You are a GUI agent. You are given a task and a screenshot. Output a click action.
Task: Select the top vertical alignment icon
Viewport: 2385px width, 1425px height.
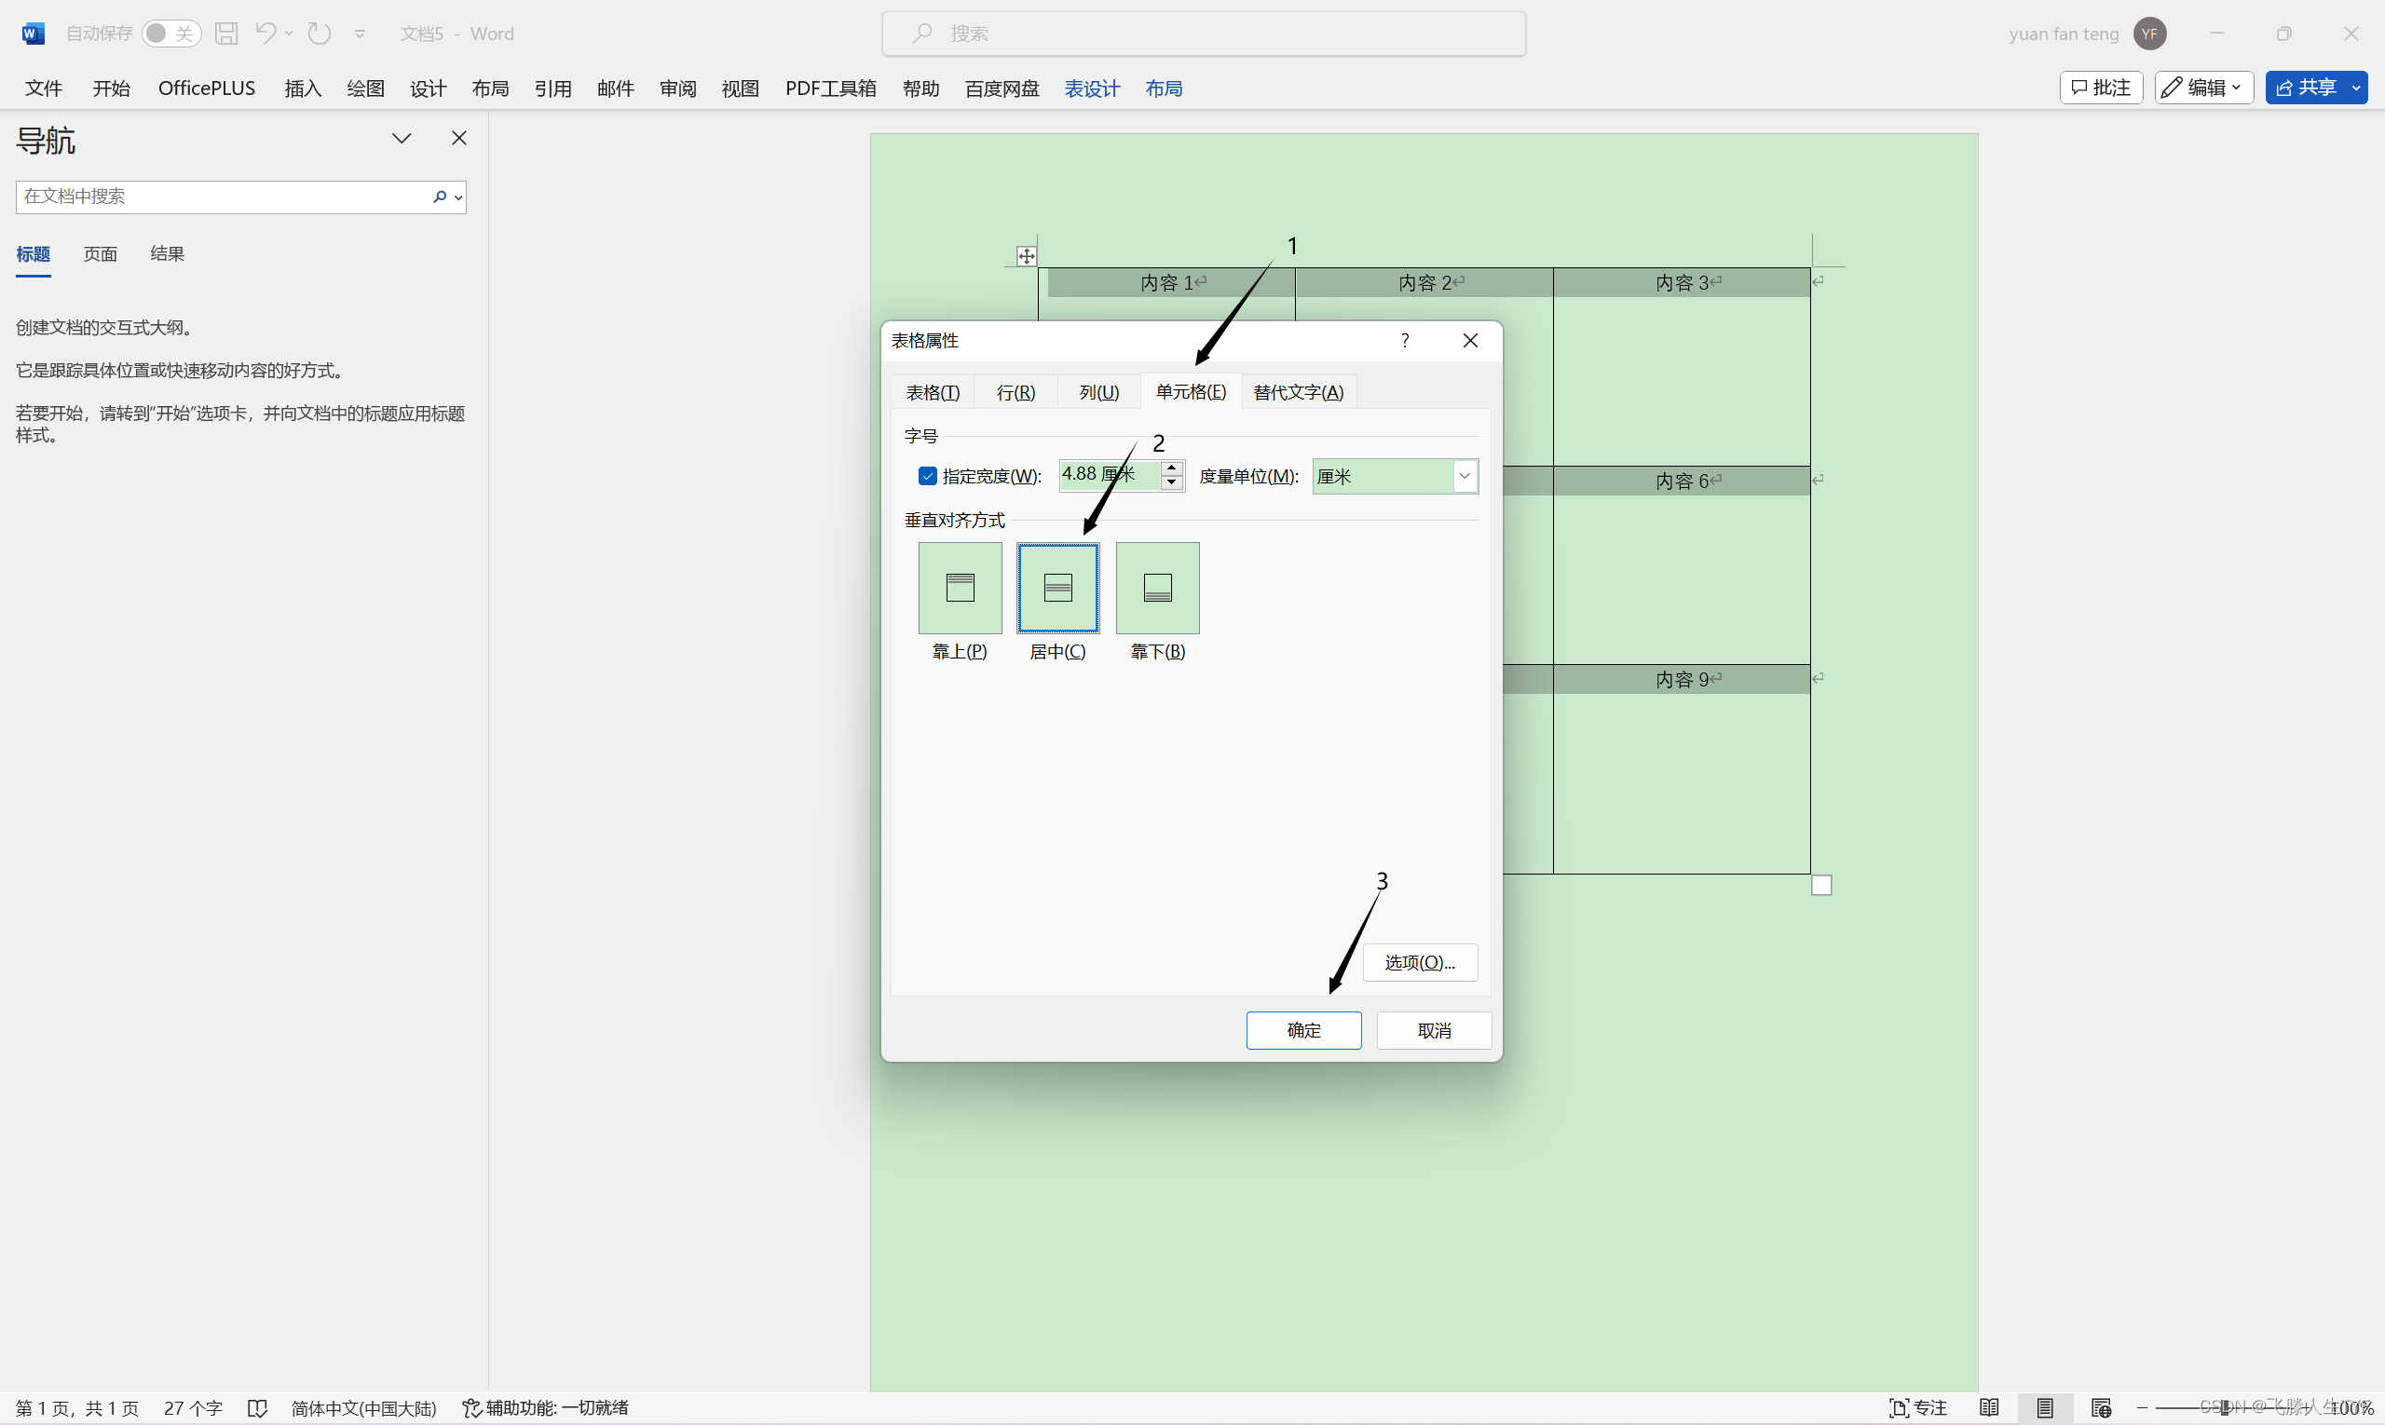(960, 588)
